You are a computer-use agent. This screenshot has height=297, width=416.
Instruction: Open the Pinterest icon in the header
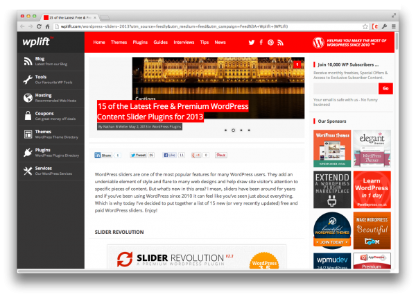tap(270, 42)
